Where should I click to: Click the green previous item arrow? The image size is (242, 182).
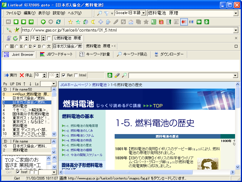pos(16,22)
